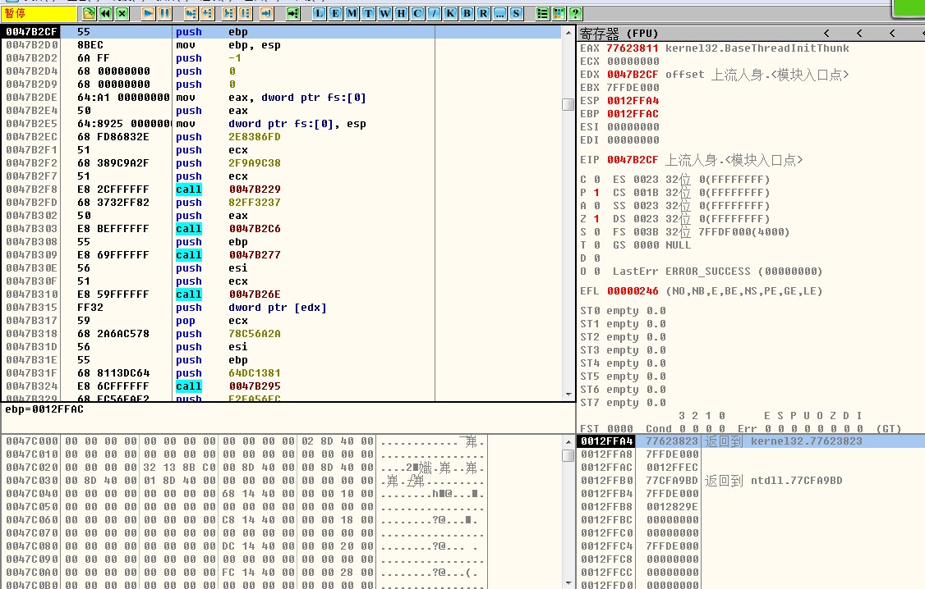Image resolution: width=925 pixels, height=589 pixels.
Task: Run the program with the play icon
Action: click(x=148, y=13)
